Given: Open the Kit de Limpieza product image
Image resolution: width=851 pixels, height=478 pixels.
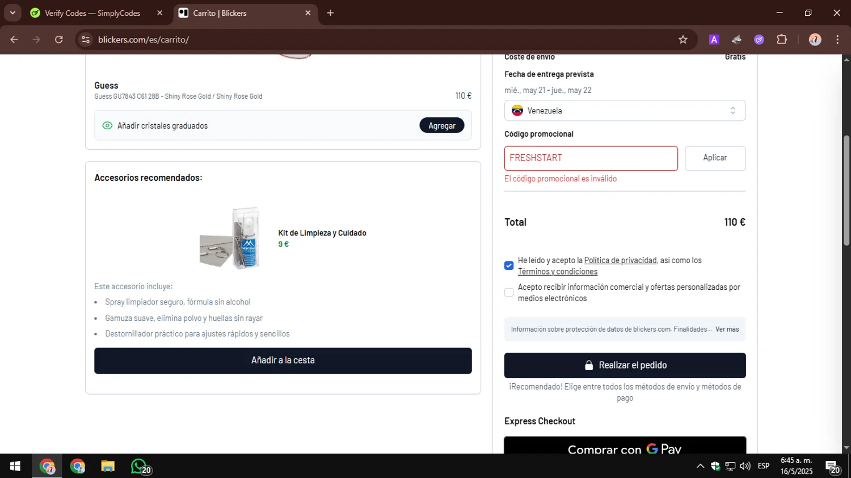Looking at the screenshot, I should [230, 238].
